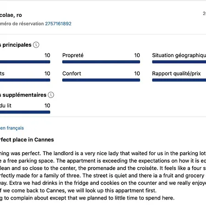Select the 'supplémentaires' section heading
Viewport: 206px width, 206px height.
click(23, 95)
